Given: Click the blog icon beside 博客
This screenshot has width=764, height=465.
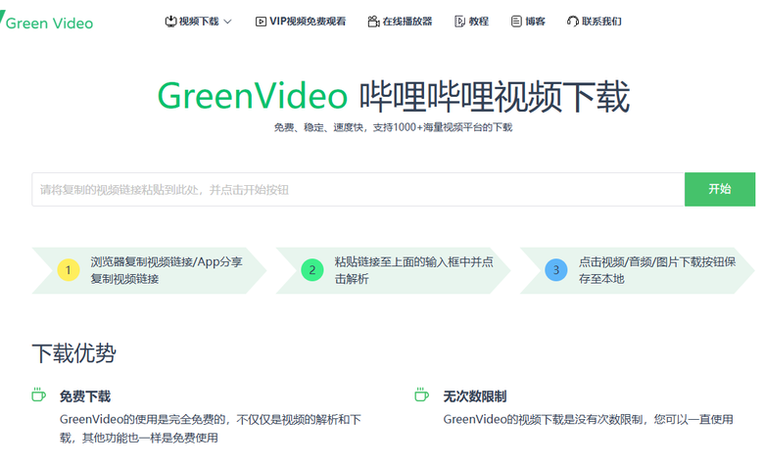Looking at the screenshot, I should (x=516, y=22).
